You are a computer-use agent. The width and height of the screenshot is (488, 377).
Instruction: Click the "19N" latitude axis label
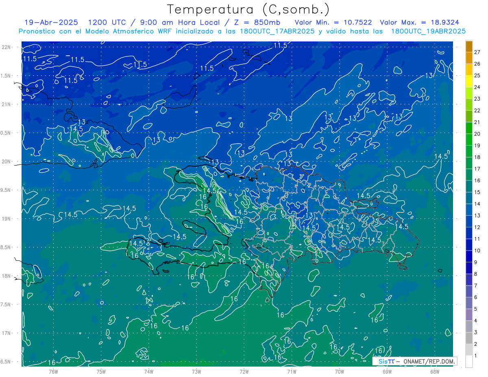(x=6, y=218)
